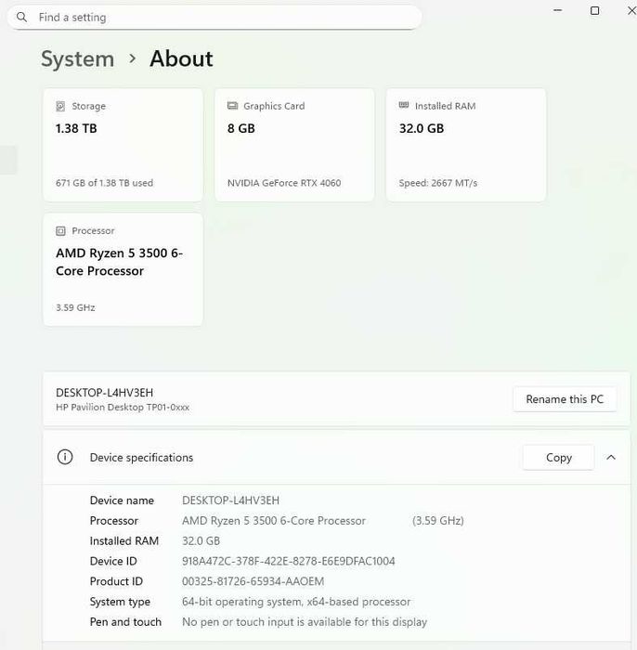
Task: Click the Device specifications header label
Action: pos(141,457)
